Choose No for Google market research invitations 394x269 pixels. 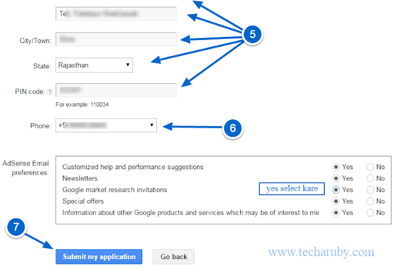click(x=370, y=190)
